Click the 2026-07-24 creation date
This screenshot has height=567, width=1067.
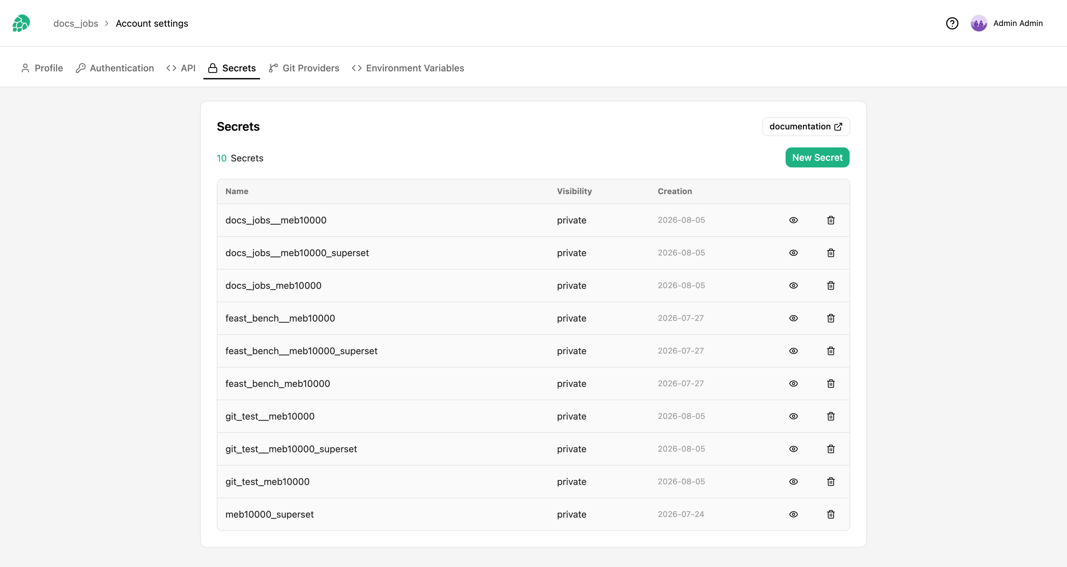pos(681,514)
